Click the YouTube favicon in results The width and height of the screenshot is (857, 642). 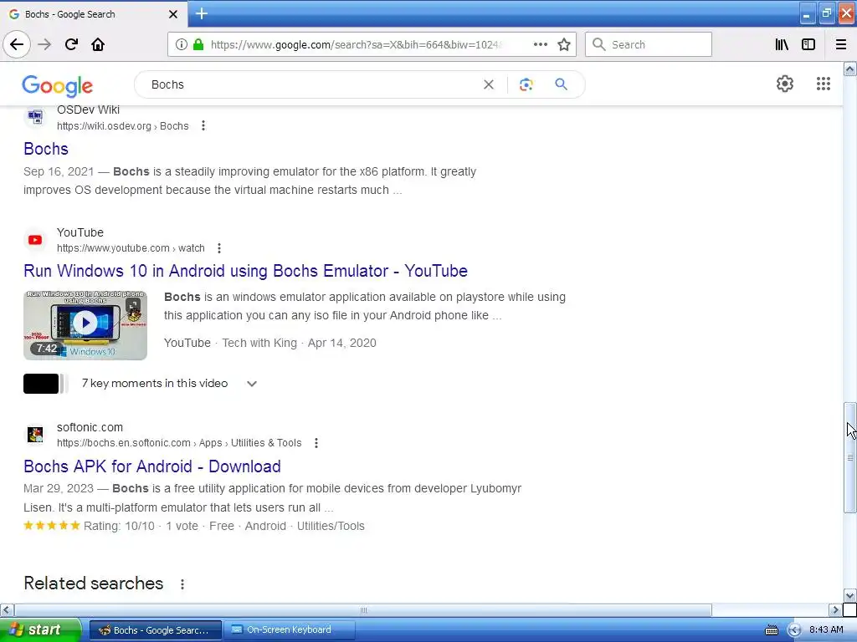pos(35,240)
